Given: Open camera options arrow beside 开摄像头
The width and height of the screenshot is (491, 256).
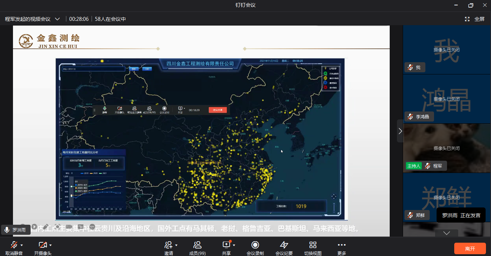Looking at the screenshot, I should [50, 245].
